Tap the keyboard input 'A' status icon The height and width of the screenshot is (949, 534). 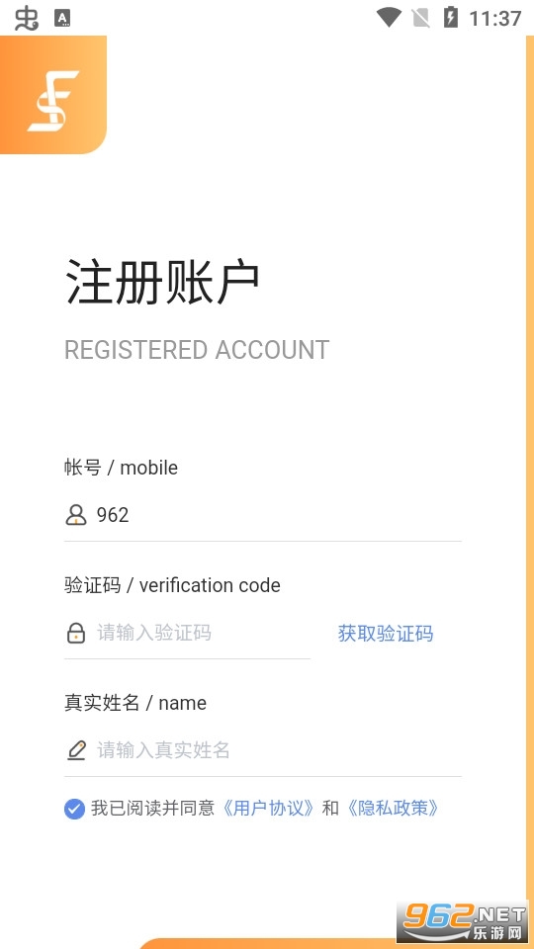tap(62, 18)
